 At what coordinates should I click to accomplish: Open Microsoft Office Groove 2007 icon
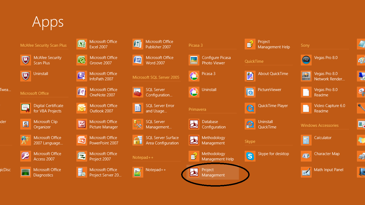82,60
